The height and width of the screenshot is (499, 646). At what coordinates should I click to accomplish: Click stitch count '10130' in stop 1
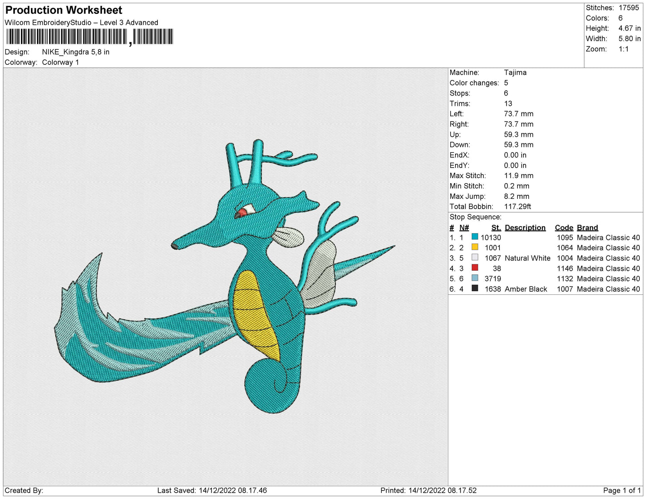click(x=491, y=238)
